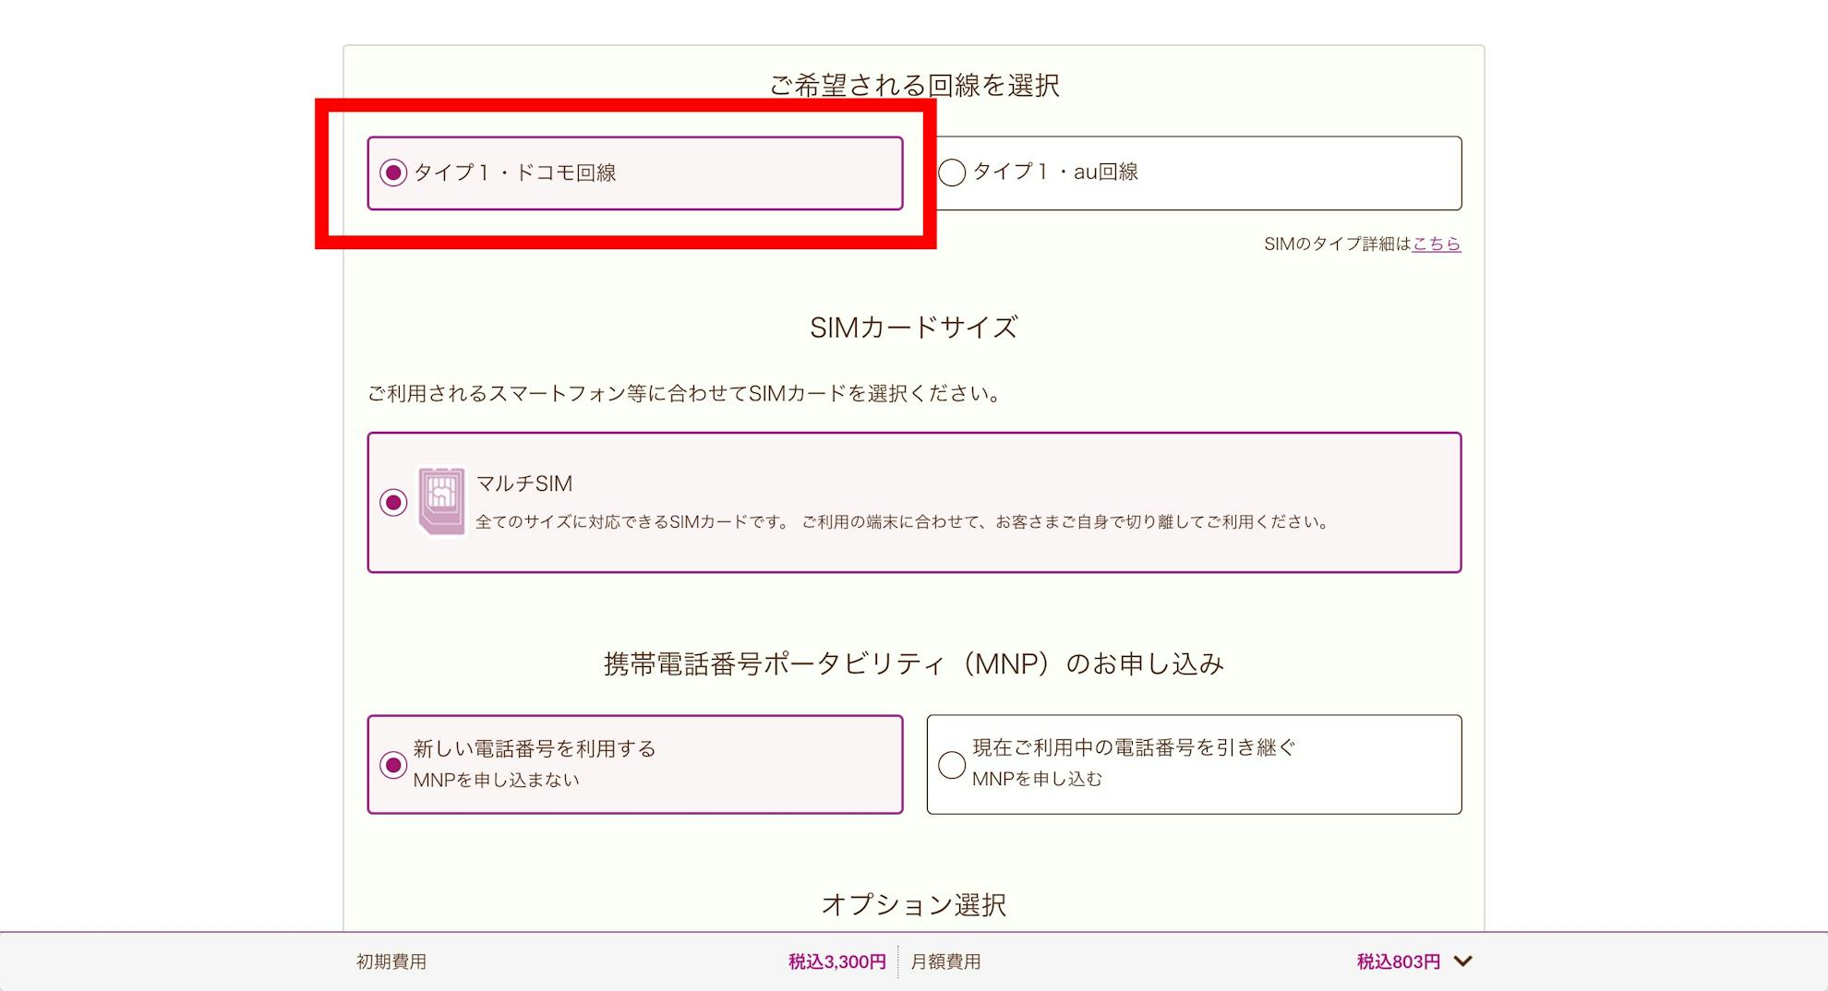Click the ご希望される回線を選択 heading
Screen dimensions: 1828x991
(x=914, y=85)
